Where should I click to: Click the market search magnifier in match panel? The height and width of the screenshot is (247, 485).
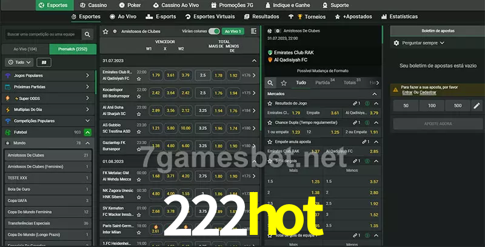pos(271,83)
